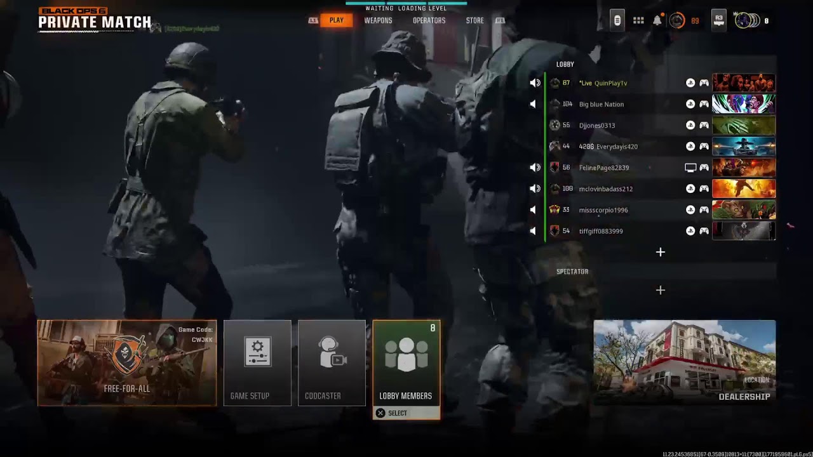813x457 pixels.
Task: Click mclovinbadass212's rank emblem
Action: point(554,189)
